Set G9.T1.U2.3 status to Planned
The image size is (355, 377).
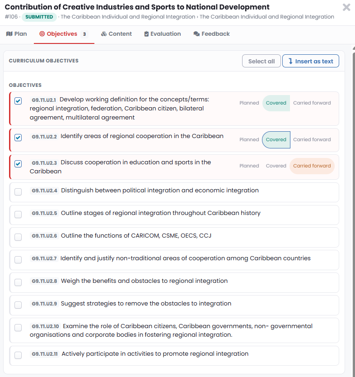(x=249, y=166)
